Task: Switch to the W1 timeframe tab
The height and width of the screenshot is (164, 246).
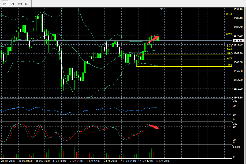Action: (20, 4)
